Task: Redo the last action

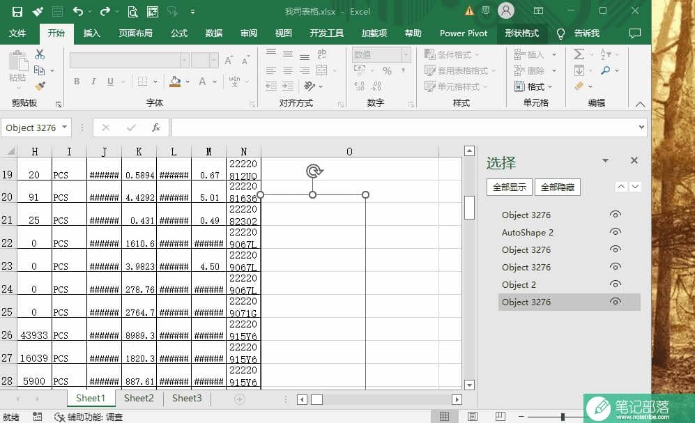Action: [x=105, y=12]
